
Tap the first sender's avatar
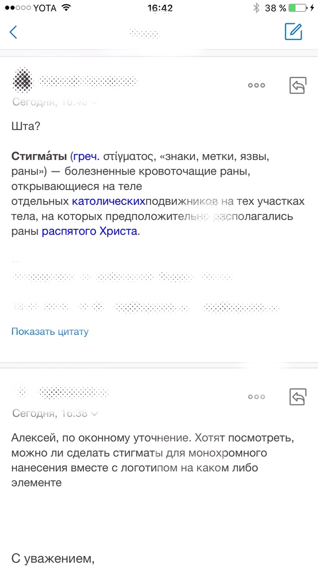[x=22, y=80]
